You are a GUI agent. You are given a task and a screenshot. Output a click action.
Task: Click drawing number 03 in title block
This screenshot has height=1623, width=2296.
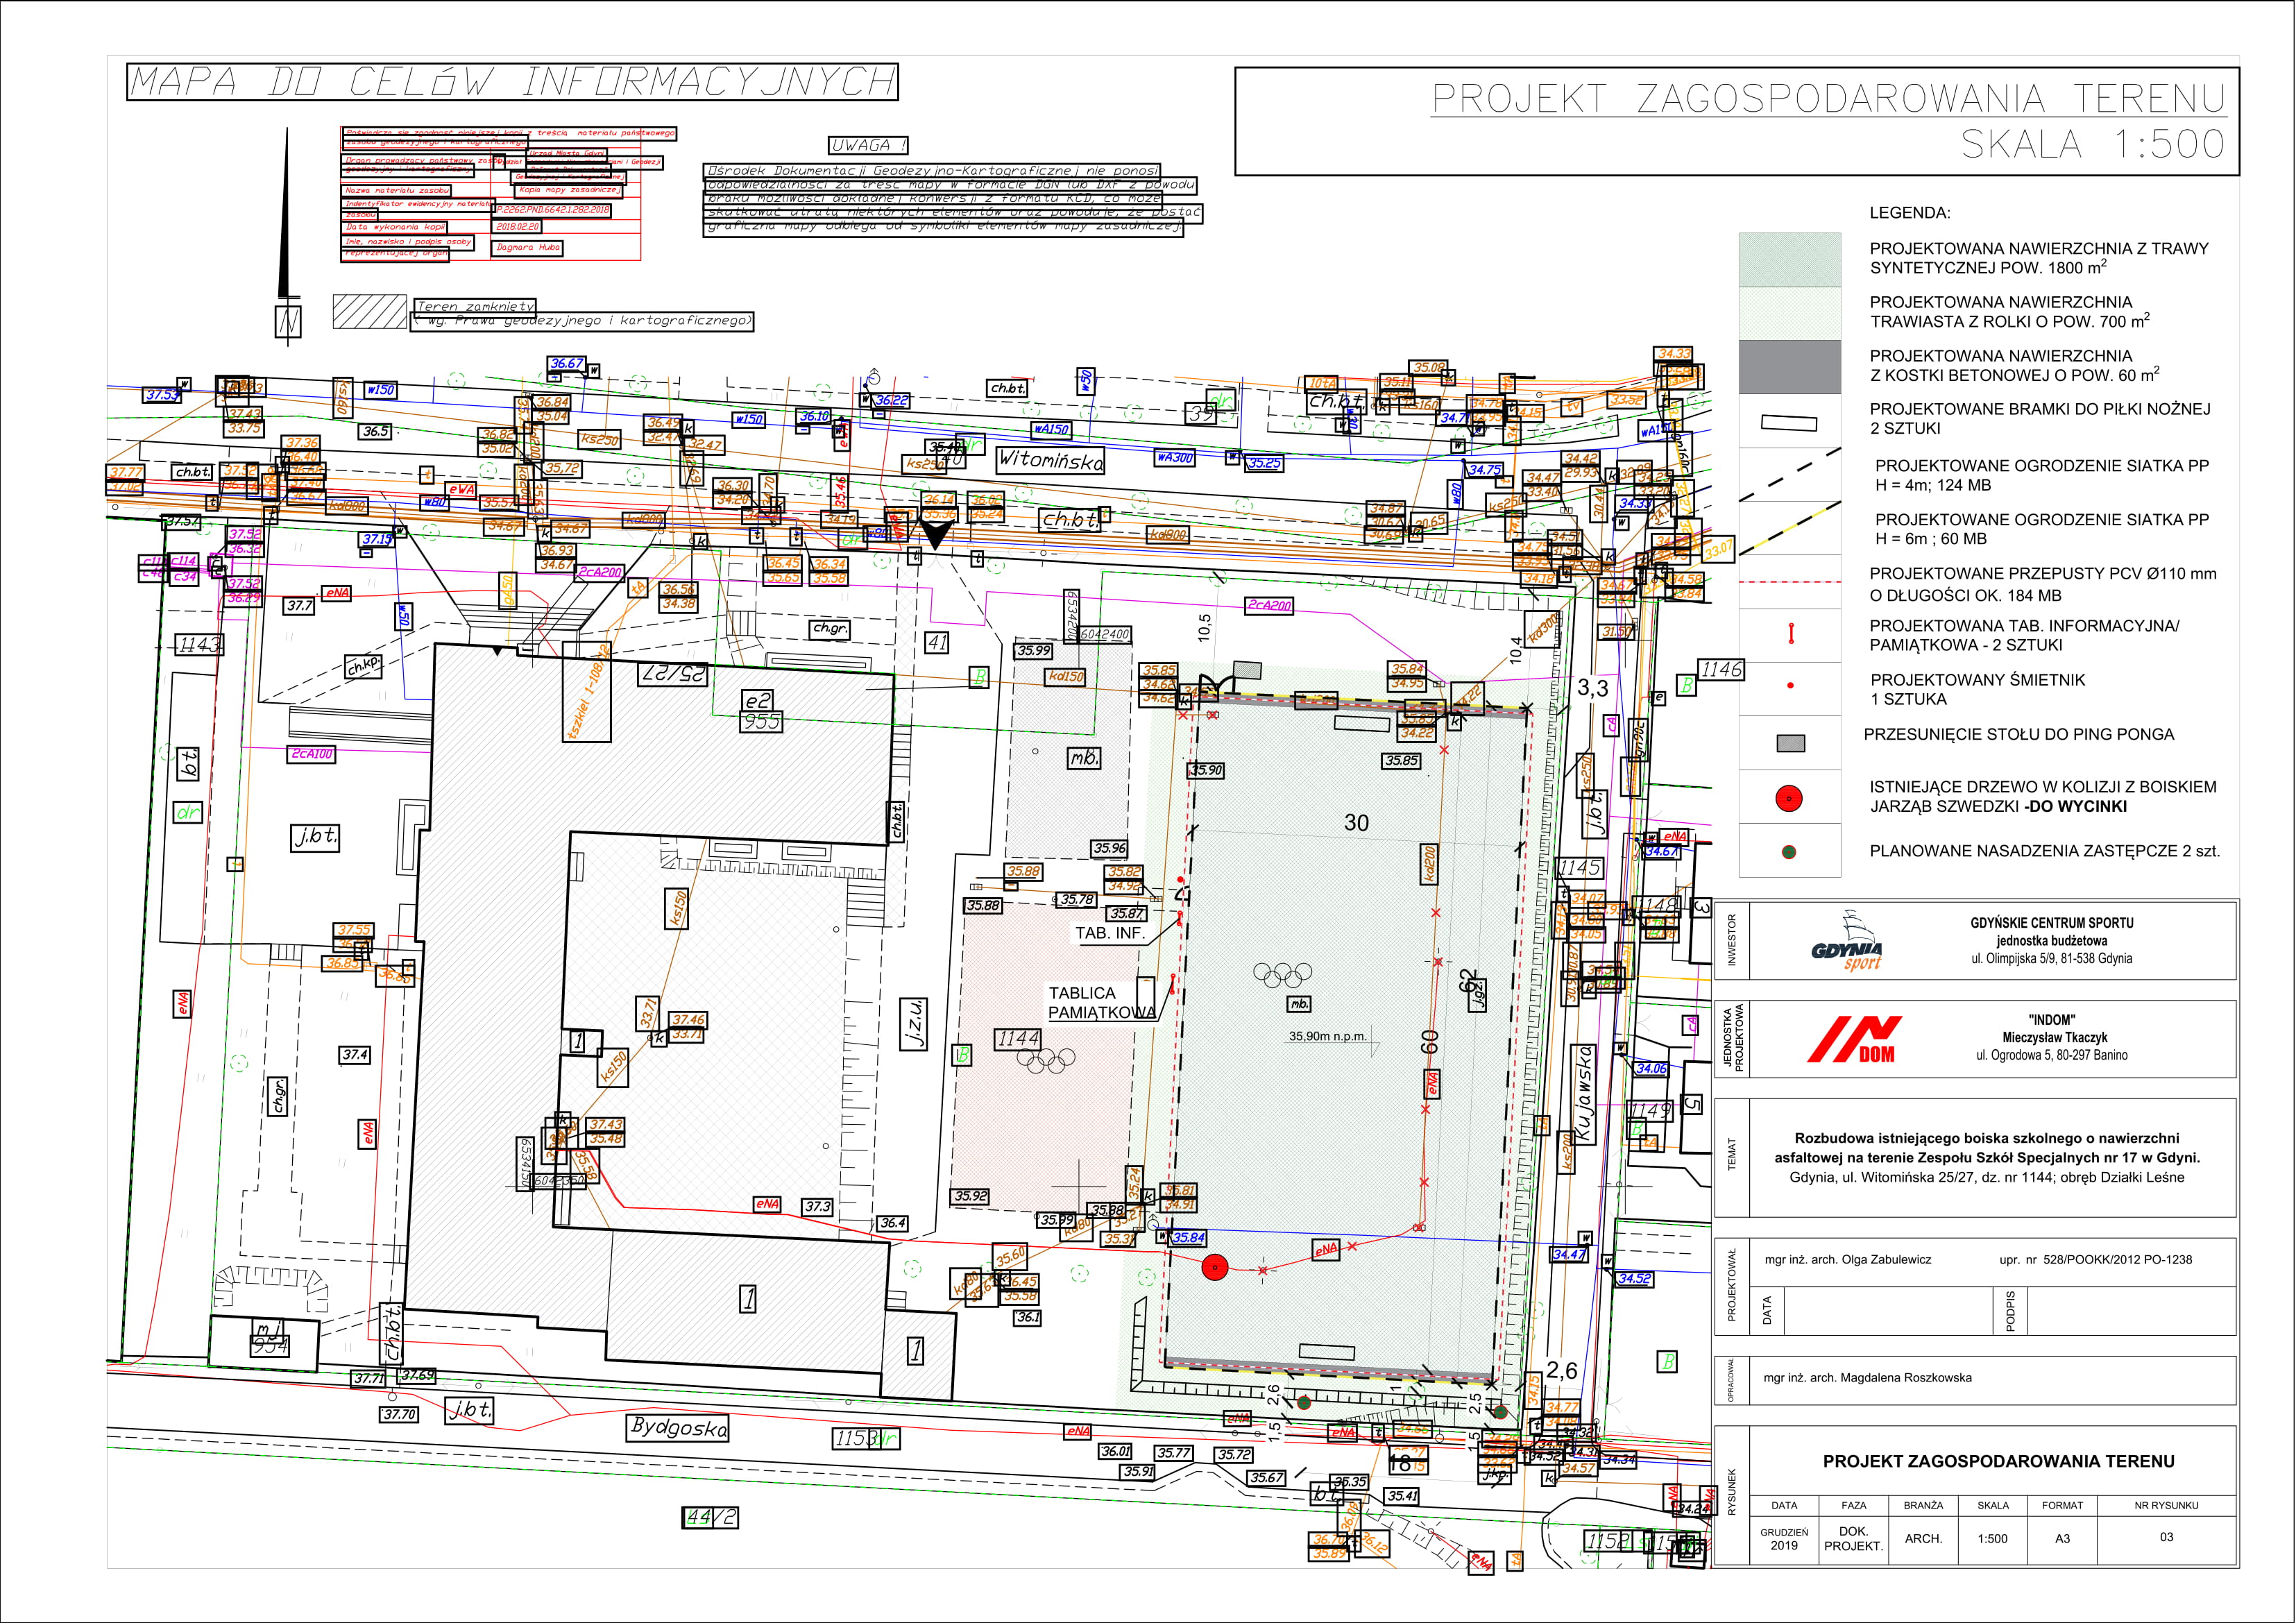(2166, 1537)
